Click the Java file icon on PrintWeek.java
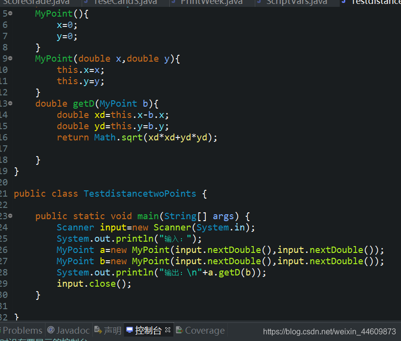The width and height of the screenshot is (401, 341). (174, 2)
